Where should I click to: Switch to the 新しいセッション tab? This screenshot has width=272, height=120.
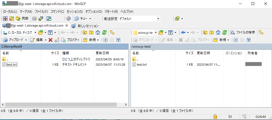click(85, 26)
